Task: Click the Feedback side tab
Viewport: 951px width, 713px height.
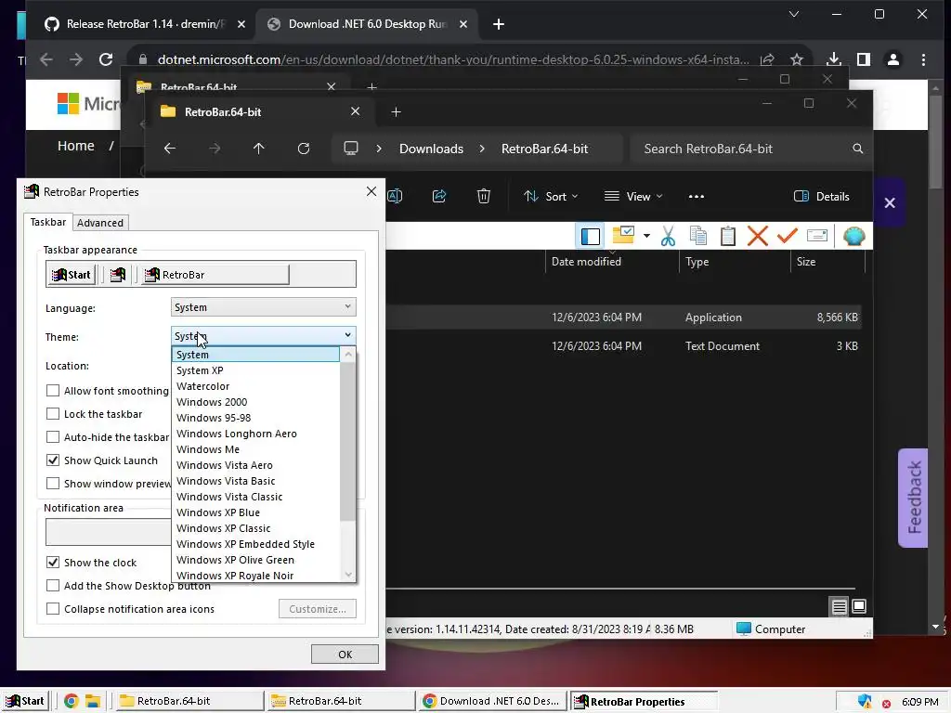Action: pos(914,498)
